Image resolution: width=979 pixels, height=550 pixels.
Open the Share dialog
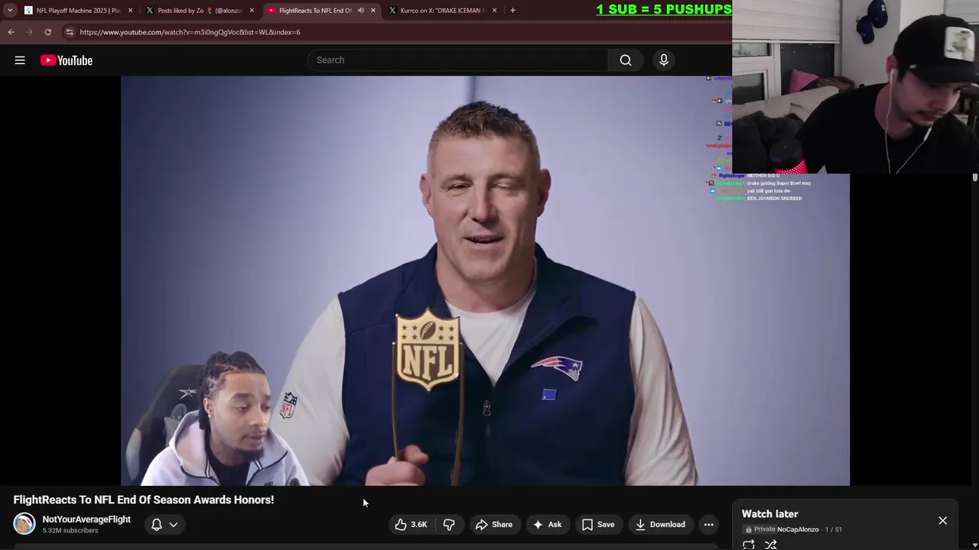pyautogui.click(x=494, y=525)
